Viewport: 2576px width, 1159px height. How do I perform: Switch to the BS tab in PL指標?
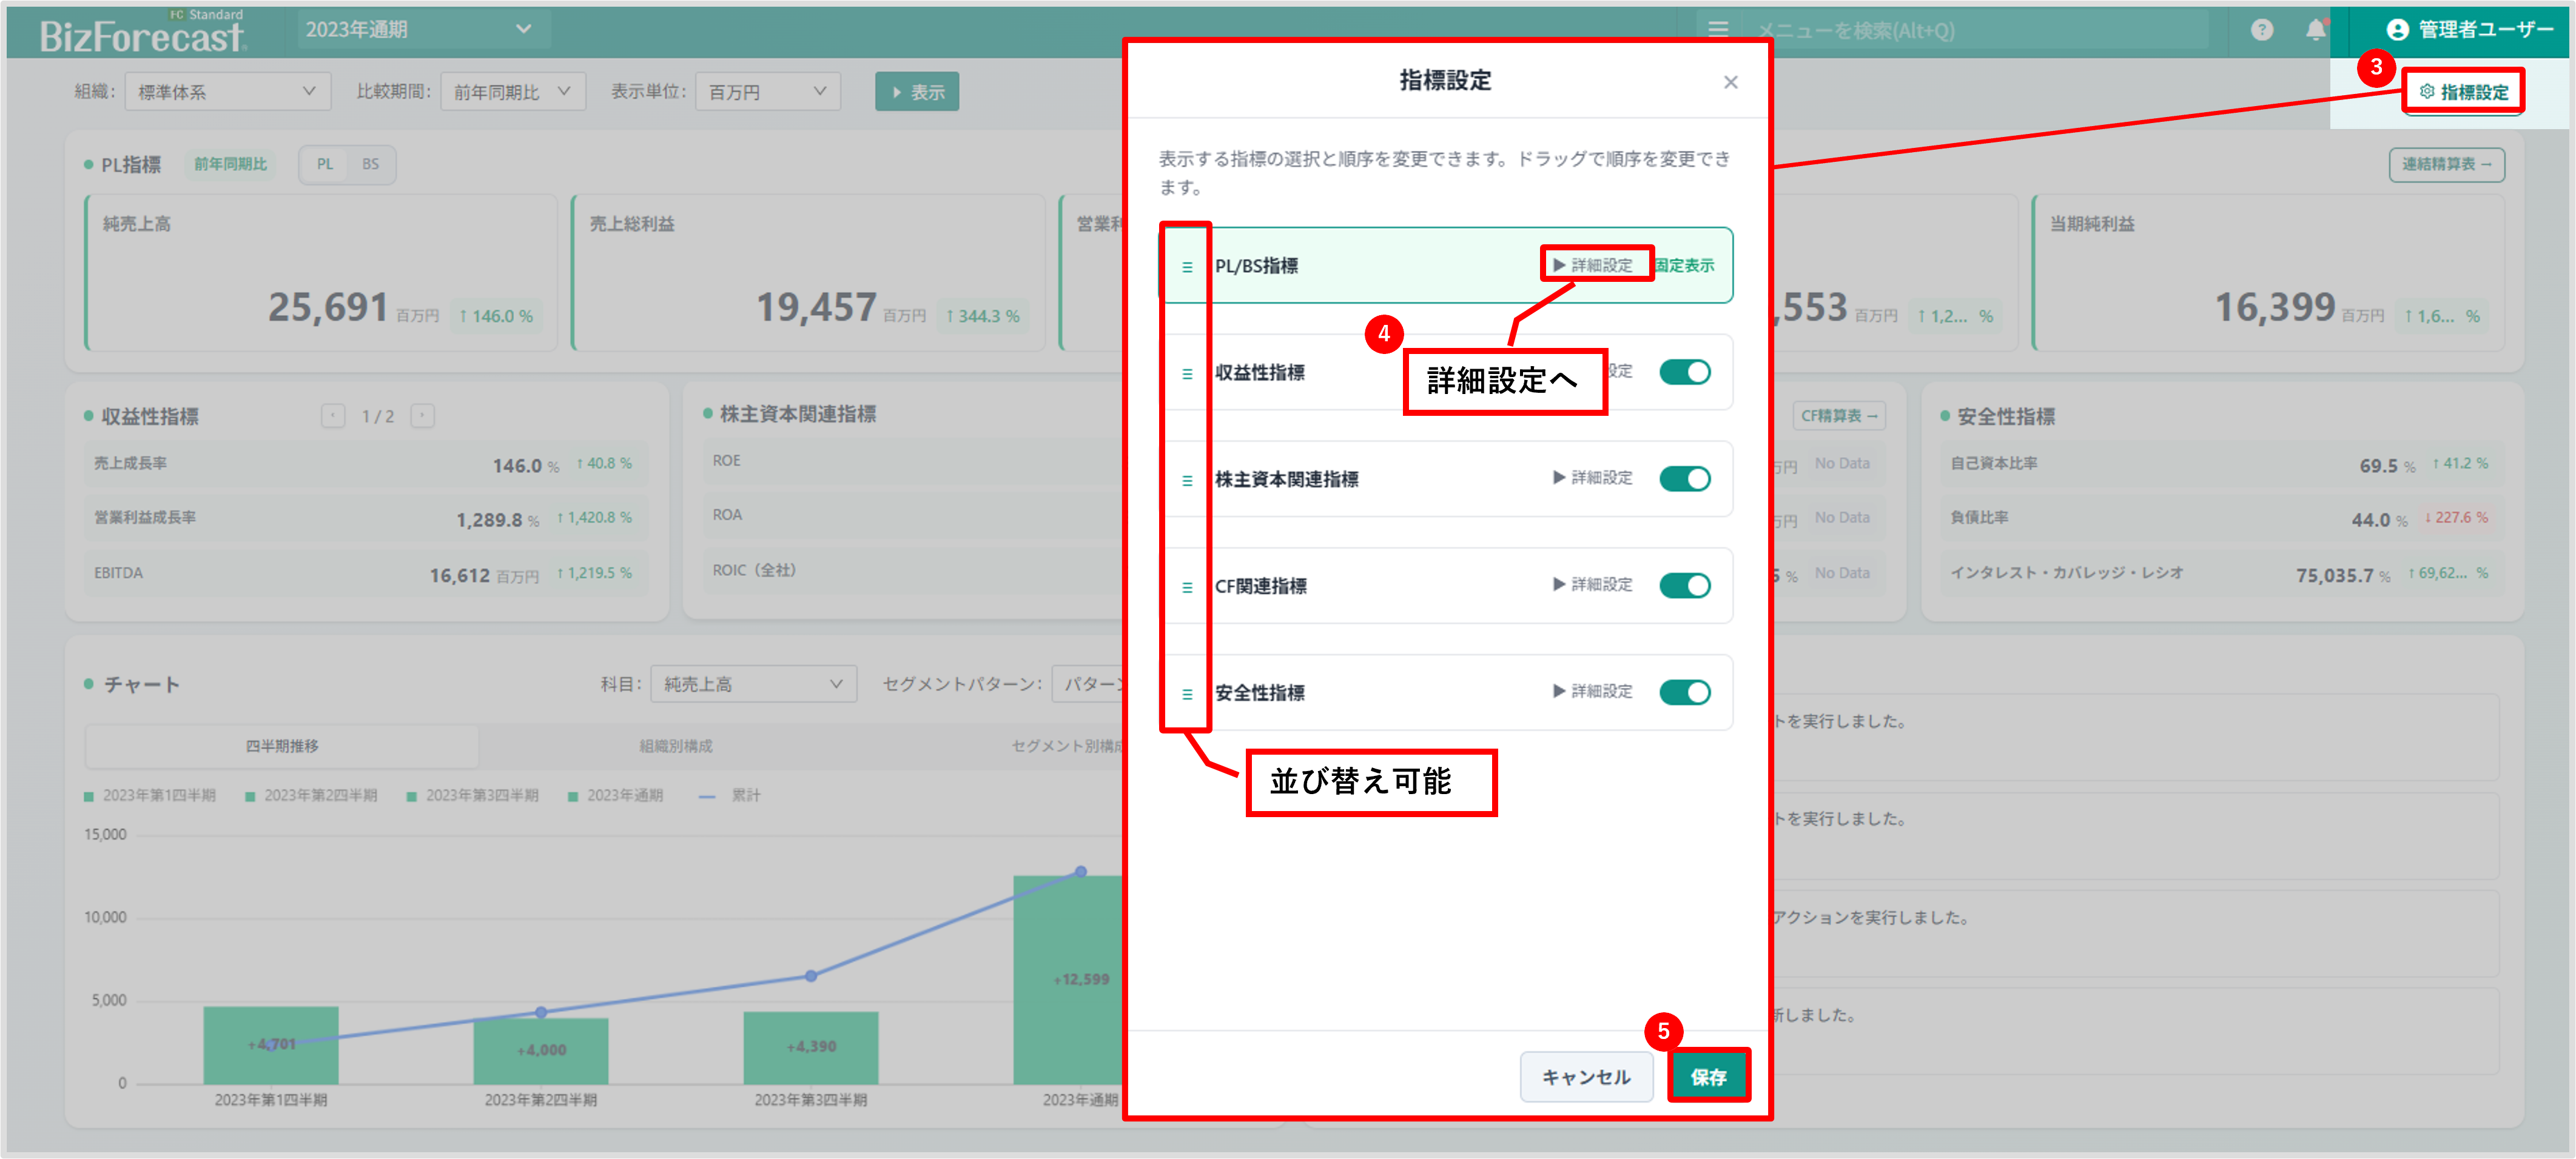tap(370, 164)
